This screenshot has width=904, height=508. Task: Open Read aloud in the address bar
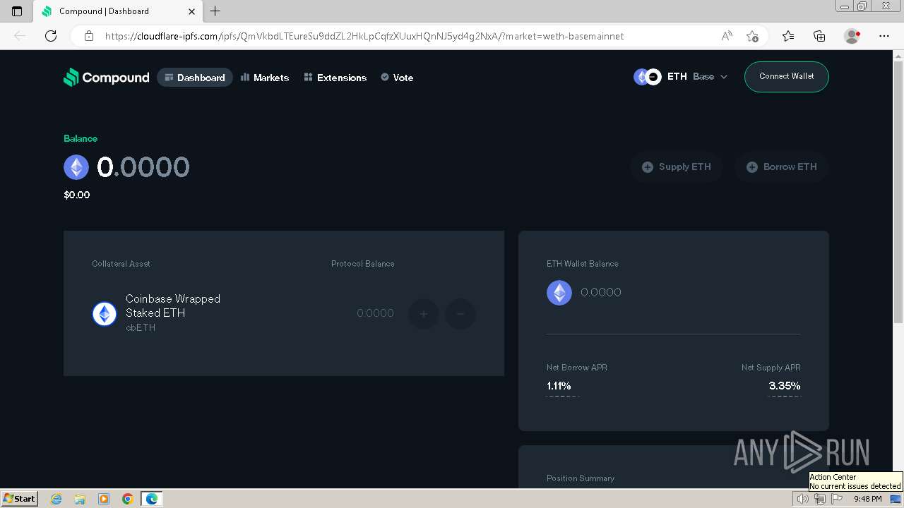tap(727, 36)
